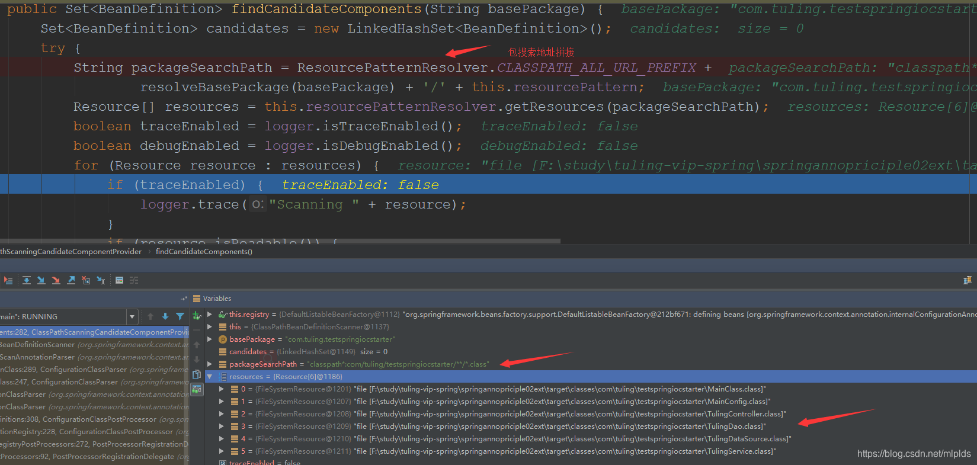
Task: Select frame 'ents:282, ClassPathScanningCandidateComponentProvider'
Action: tap(94, 332)
